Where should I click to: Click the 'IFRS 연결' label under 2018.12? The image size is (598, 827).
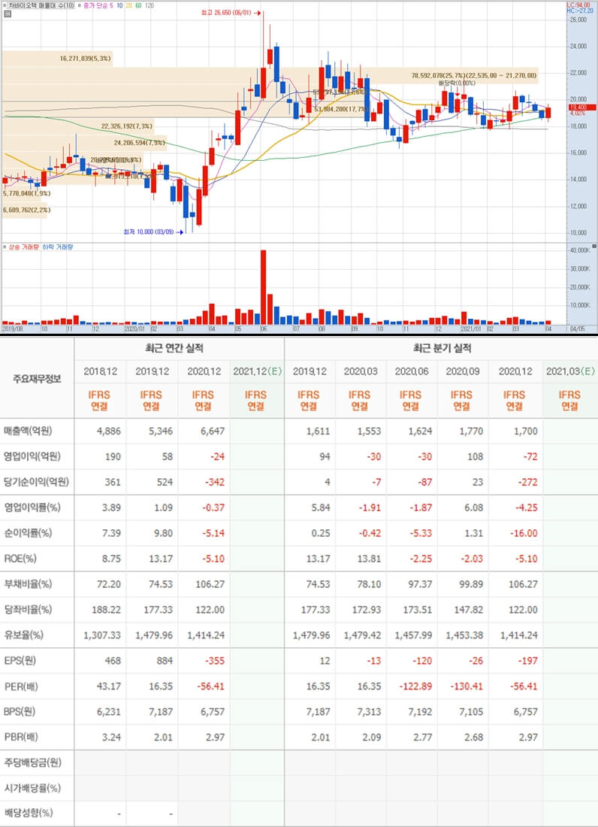(100, 400)
